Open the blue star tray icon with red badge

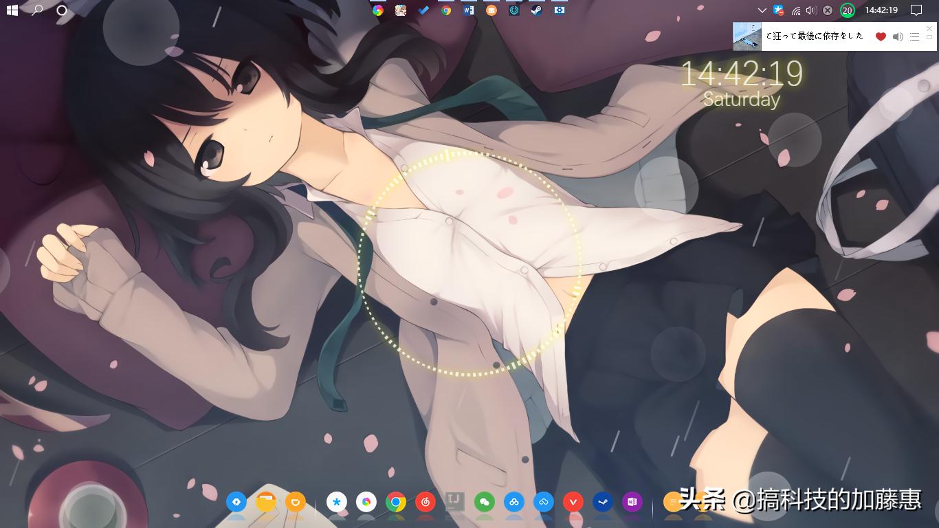tap(779, 10)
